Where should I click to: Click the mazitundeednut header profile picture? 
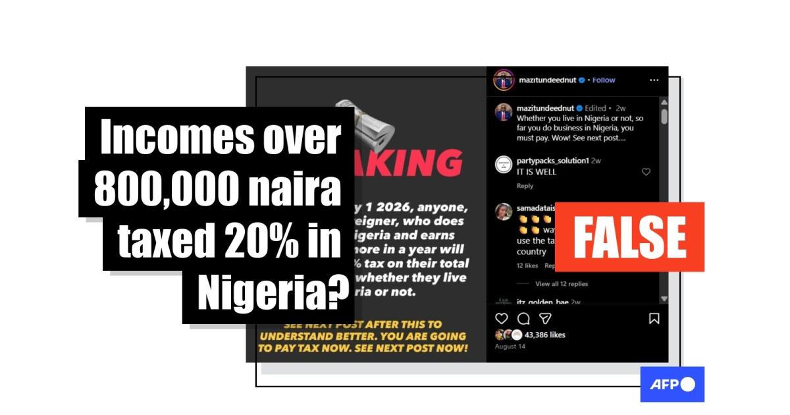(x=504, y=80)
